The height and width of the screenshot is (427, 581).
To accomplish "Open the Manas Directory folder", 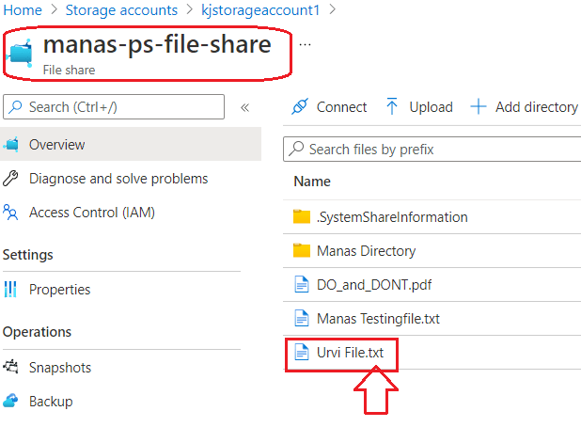I will [366, 251].
